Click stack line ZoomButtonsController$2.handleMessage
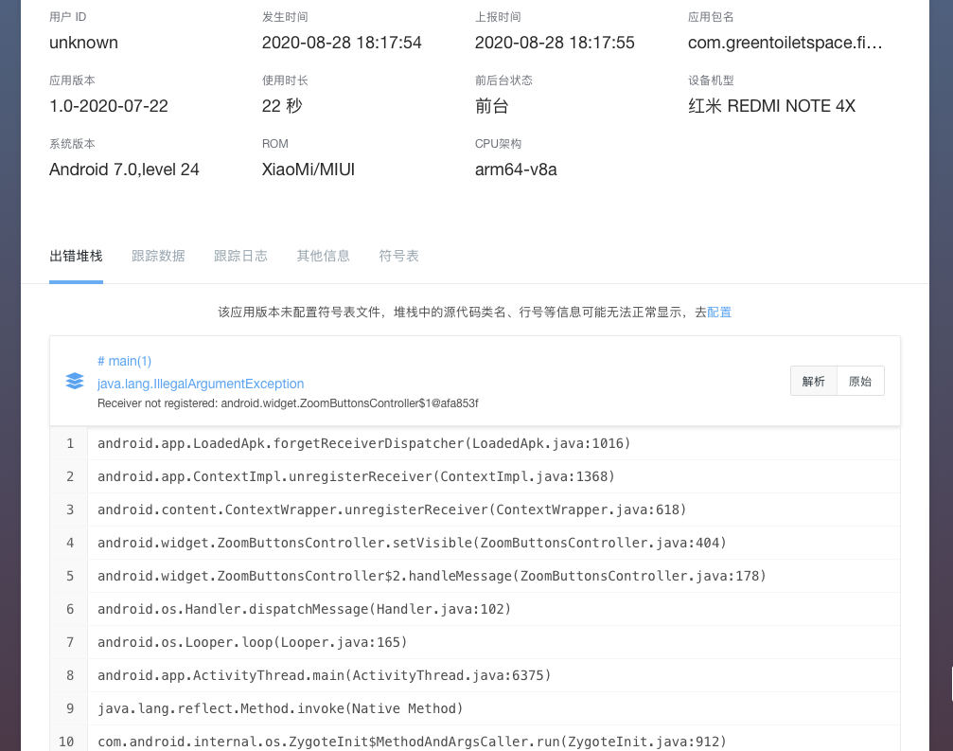The image size is (953, 751). click(x=432, y=576)
